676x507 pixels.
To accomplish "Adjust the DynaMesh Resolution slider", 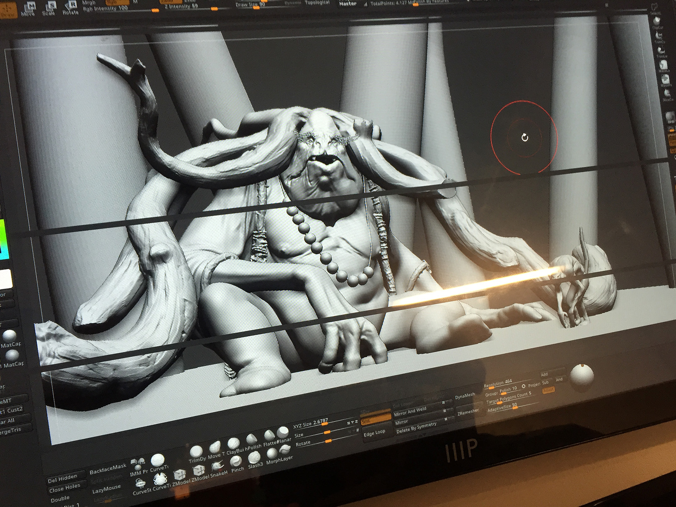I will coord(509,383).
